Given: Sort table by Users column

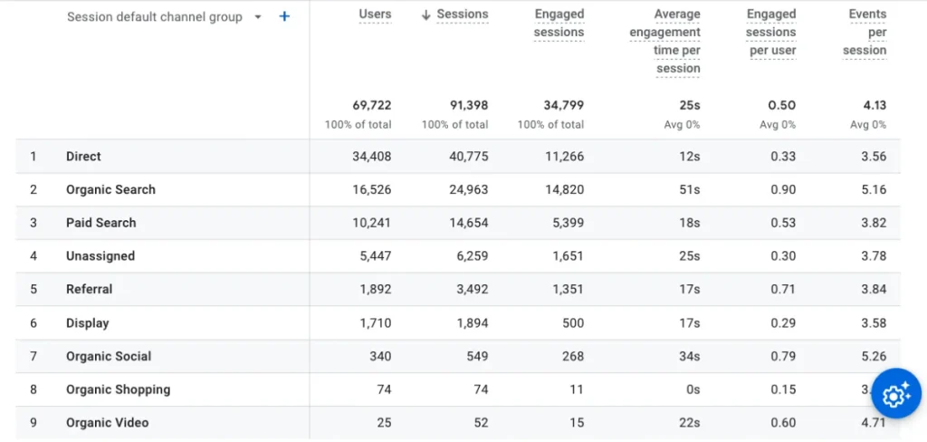Looking at the screenshot, I should click(x=375, y=14).
